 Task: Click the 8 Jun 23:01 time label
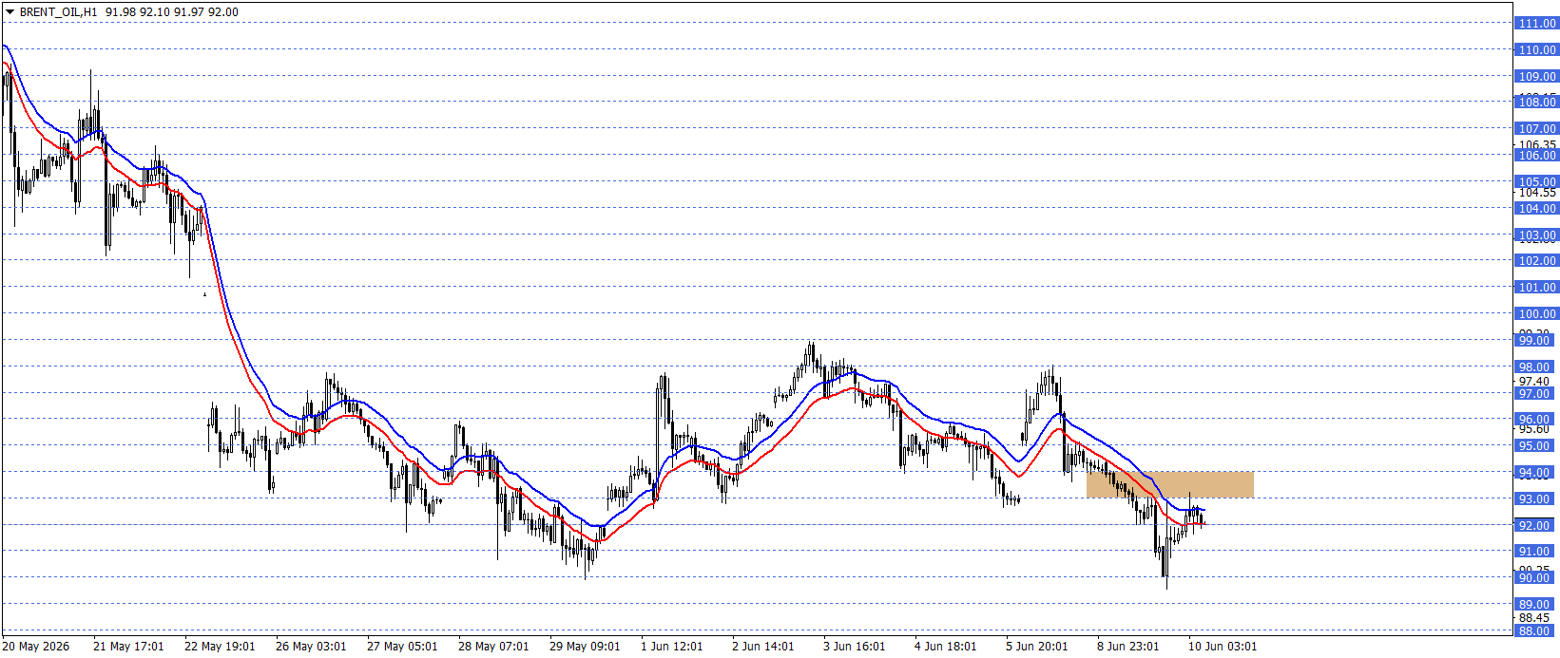[1128, 647]
